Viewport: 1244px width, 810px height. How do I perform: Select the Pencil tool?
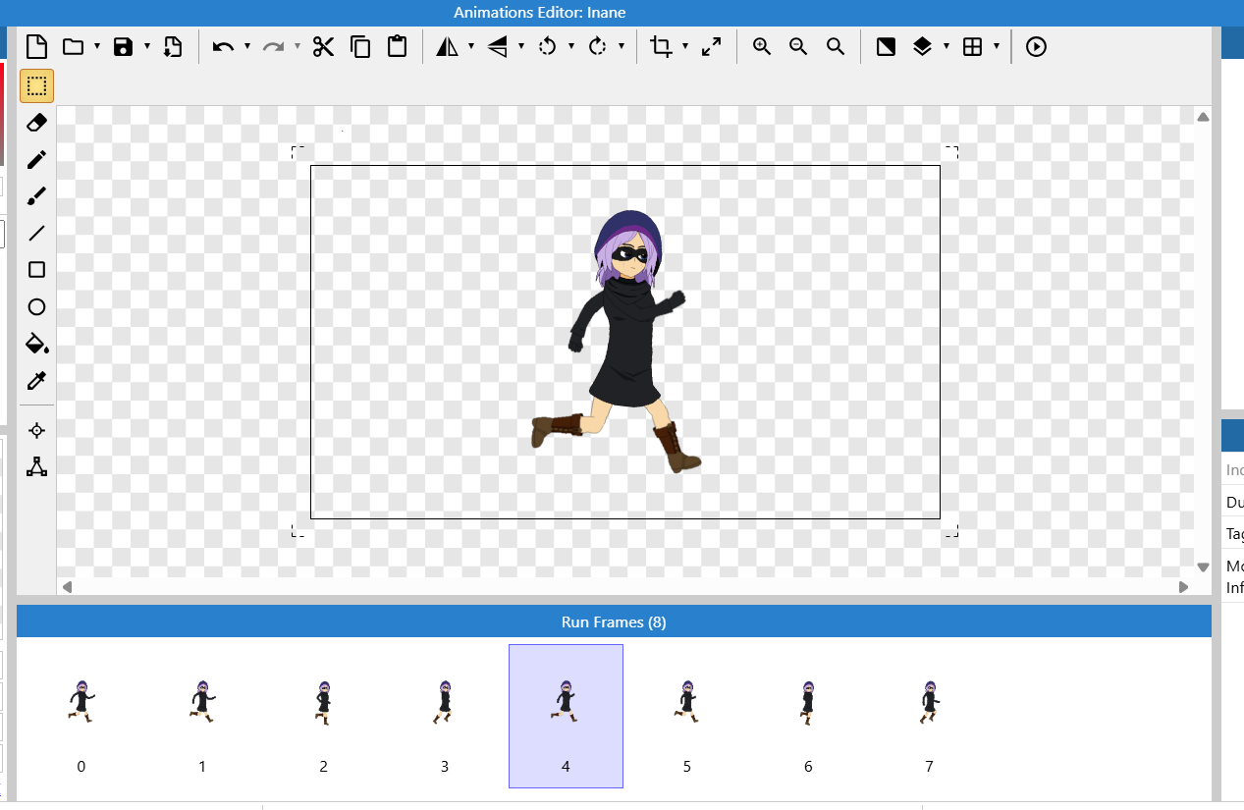click(36, 159)
